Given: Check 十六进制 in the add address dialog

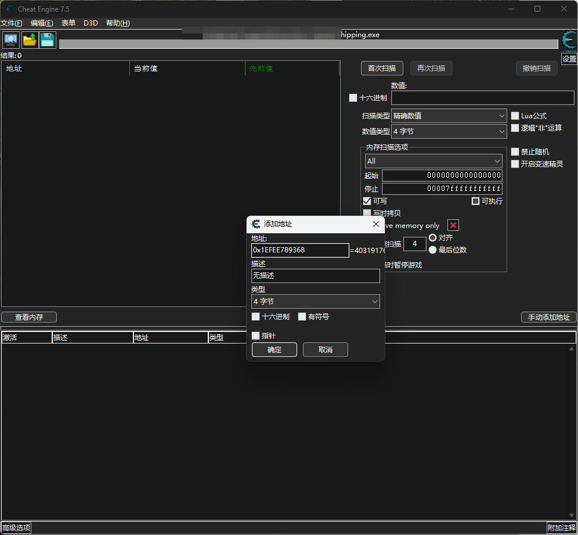Looking at the screenshot, I should point(255,316).
